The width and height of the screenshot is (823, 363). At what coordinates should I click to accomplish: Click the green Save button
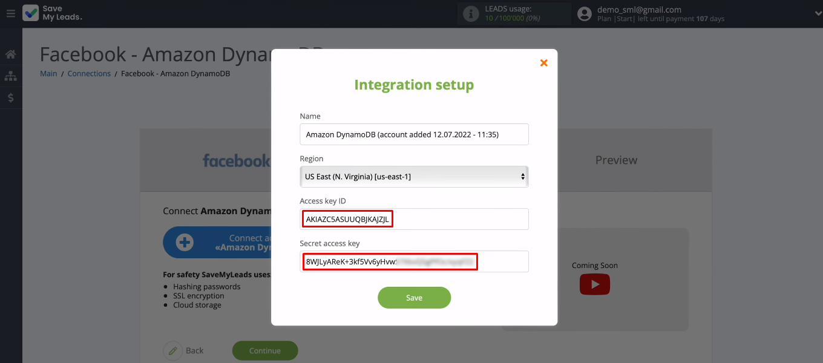point(414,298)
